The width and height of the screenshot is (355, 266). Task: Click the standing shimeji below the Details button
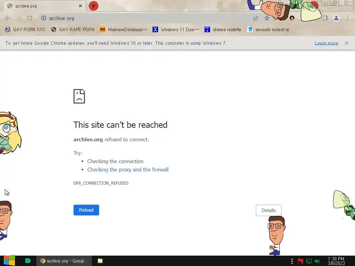pos(276,236)
